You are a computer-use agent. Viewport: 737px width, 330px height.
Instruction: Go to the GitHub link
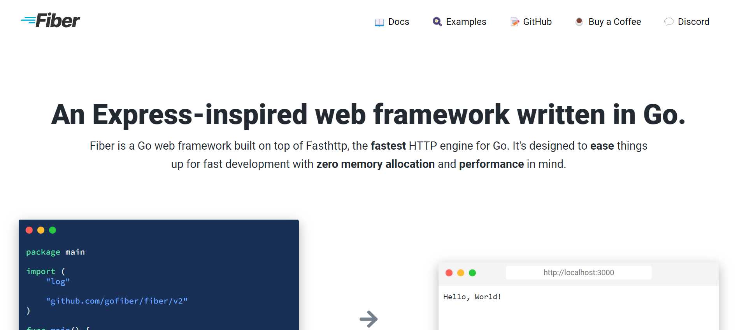pos(537,22)
